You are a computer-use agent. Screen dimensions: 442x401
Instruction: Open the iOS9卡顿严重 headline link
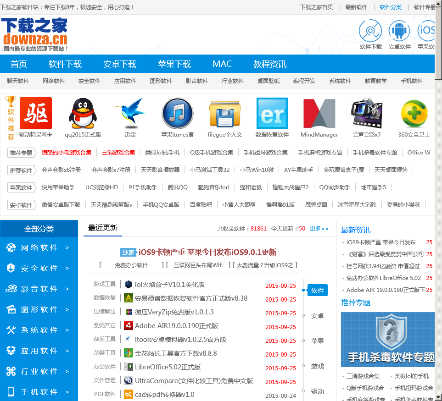(207, 252)
